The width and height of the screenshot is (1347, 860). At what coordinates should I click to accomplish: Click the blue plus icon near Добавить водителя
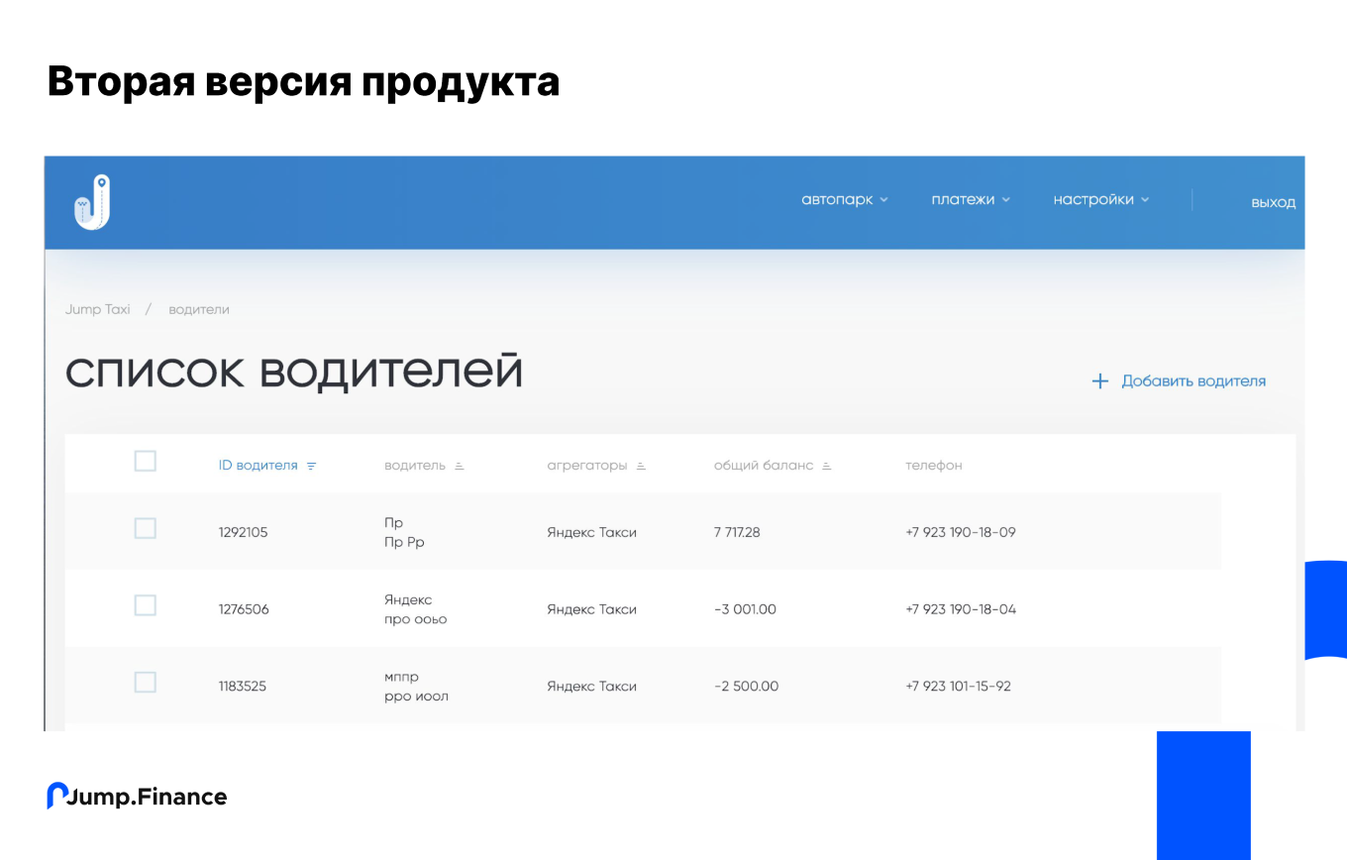1099,380
